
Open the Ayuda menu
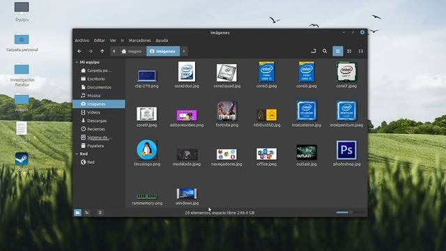pyautogui.click(x=162, y=40)
